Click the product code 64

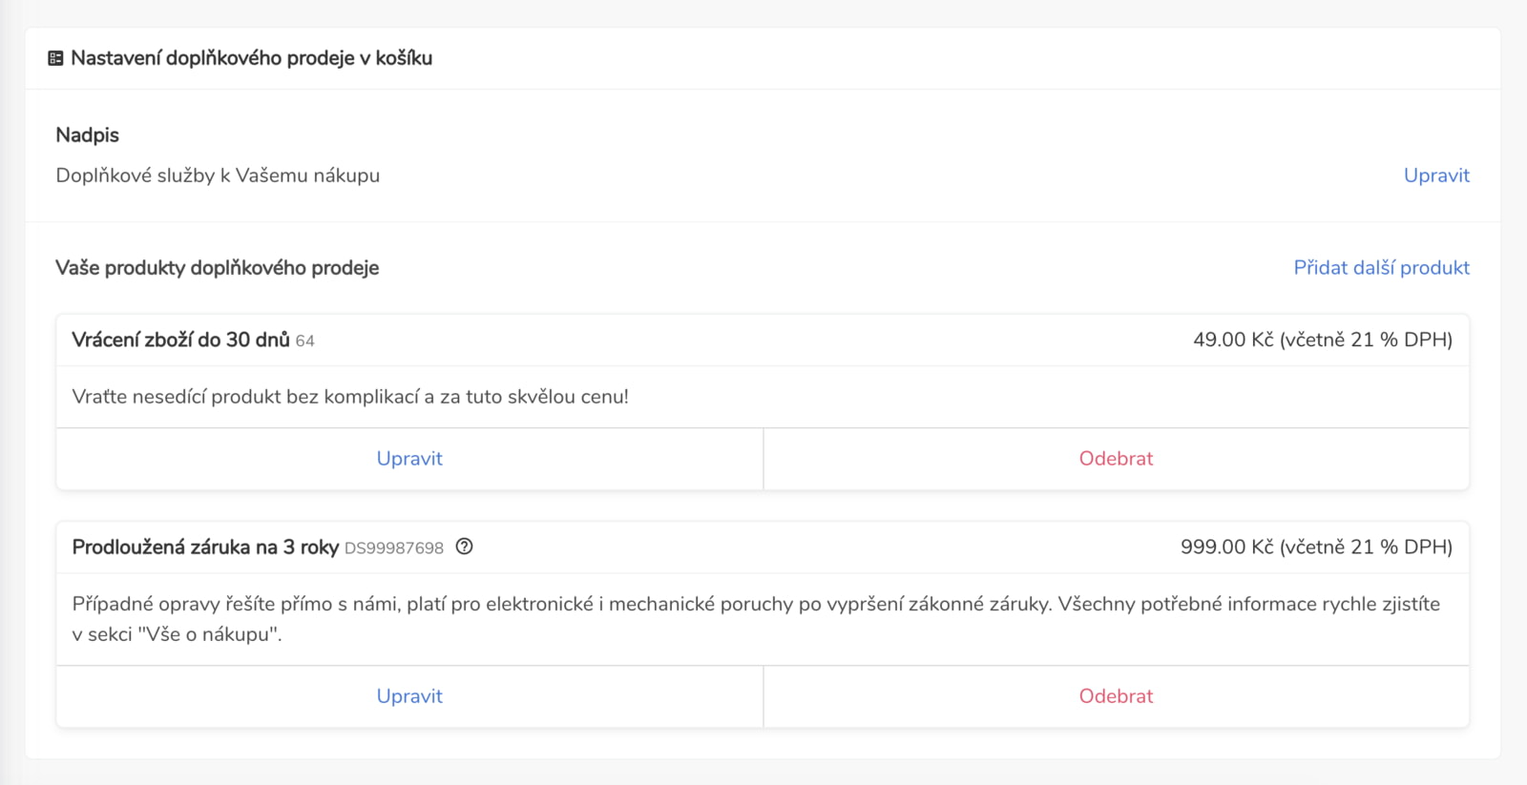304,341
